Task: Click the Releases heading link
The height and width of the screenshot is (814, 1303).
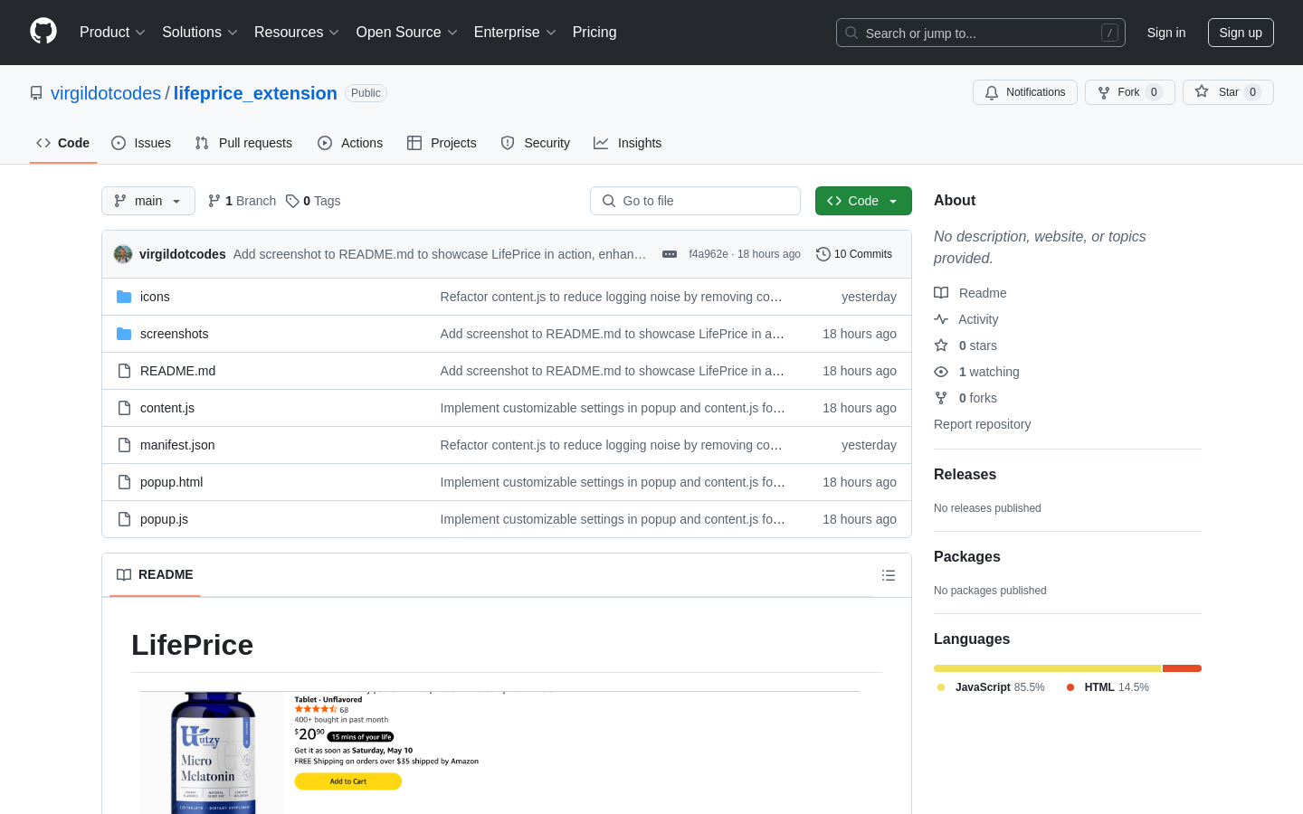Action: click(x=965, y=475)
